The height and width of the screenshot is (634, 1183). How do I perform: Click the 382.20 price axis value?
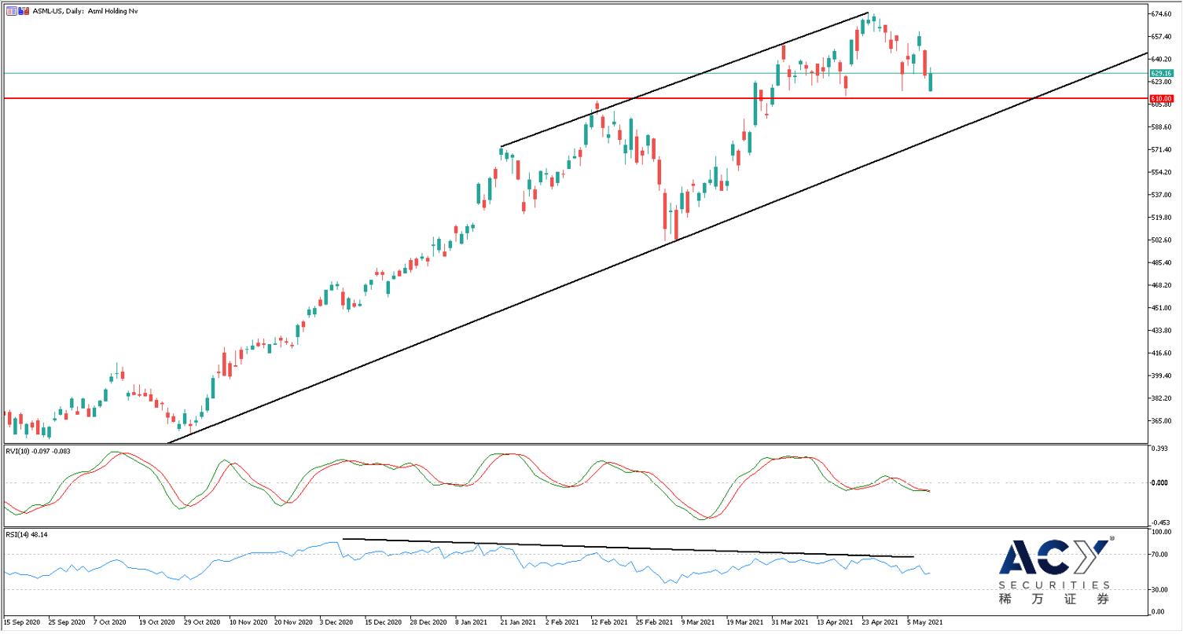coord(1161,398)
